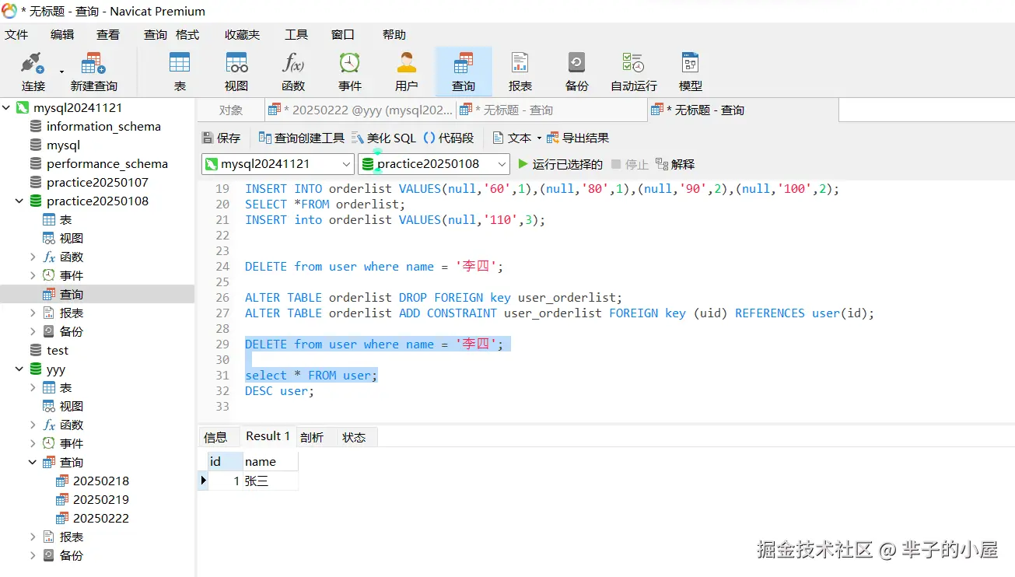Open the mysql20241121 connection combo box
The image size is (1015, 577).
[278, 164]
